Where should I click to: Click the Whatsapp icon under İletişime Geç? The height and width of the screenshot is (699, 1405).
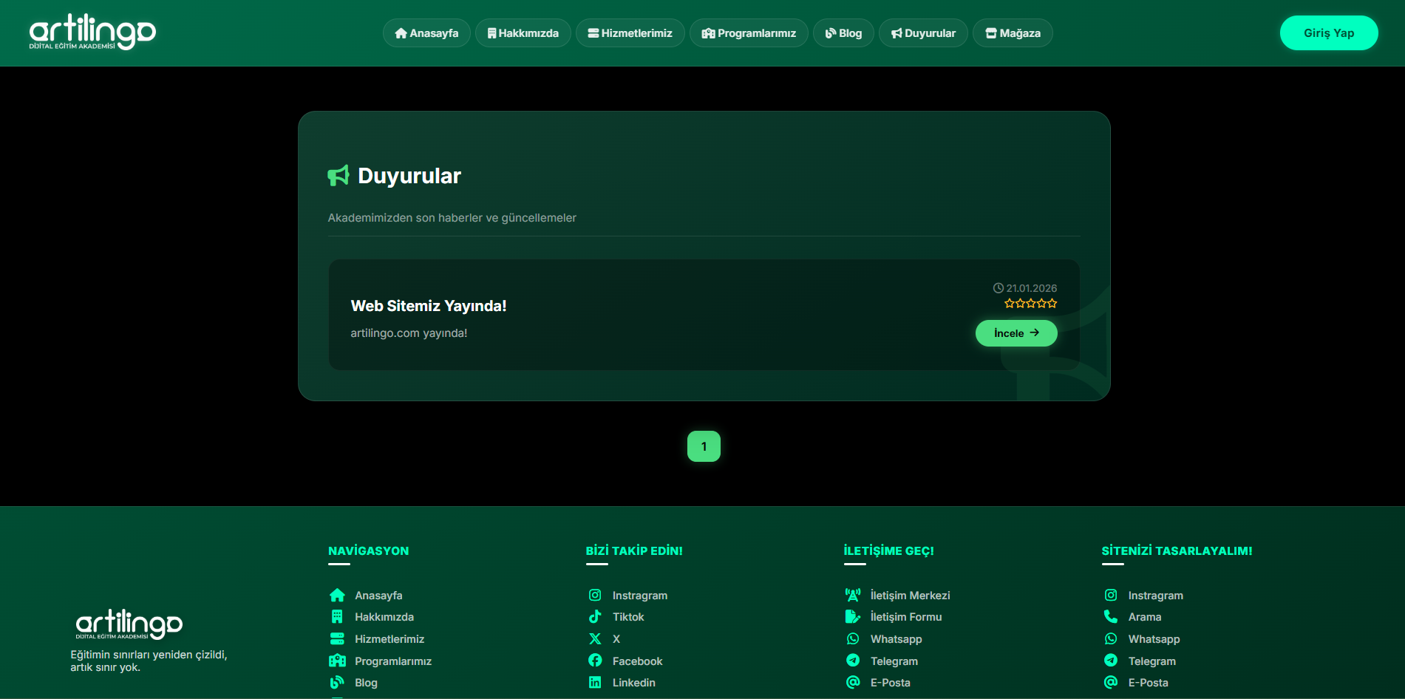click(853, 638)
